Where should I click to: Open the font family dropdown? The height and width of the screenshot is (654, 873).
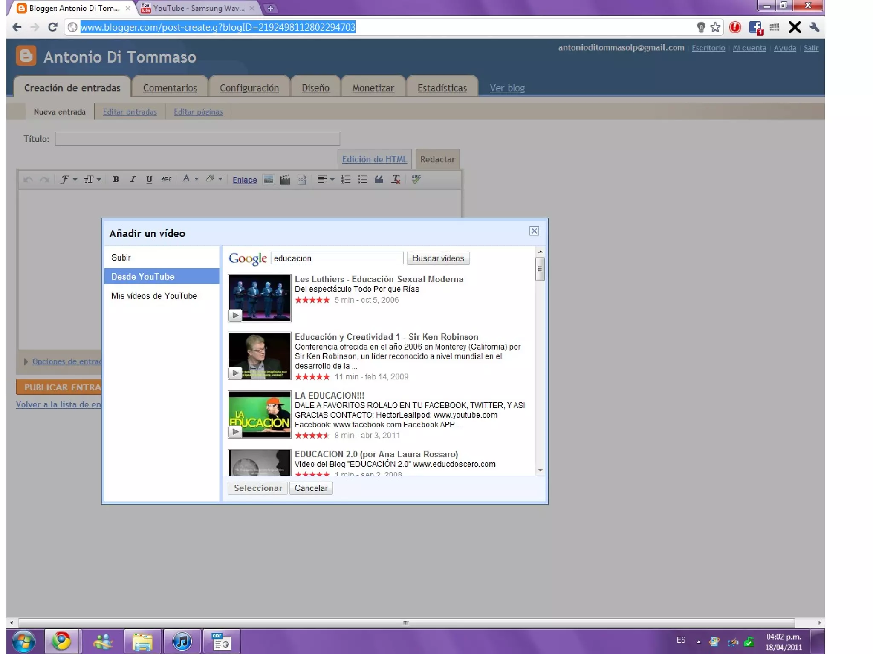68,179
